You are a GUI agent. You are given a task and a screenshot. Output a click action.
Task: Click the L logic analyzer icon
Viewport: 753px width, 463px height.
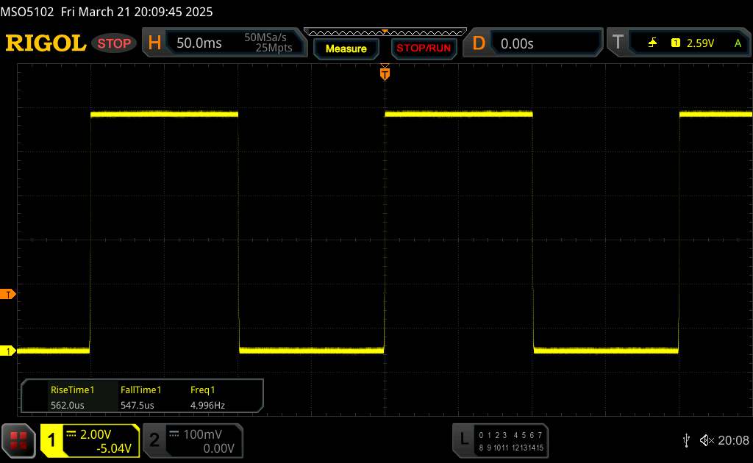(463, 439)
